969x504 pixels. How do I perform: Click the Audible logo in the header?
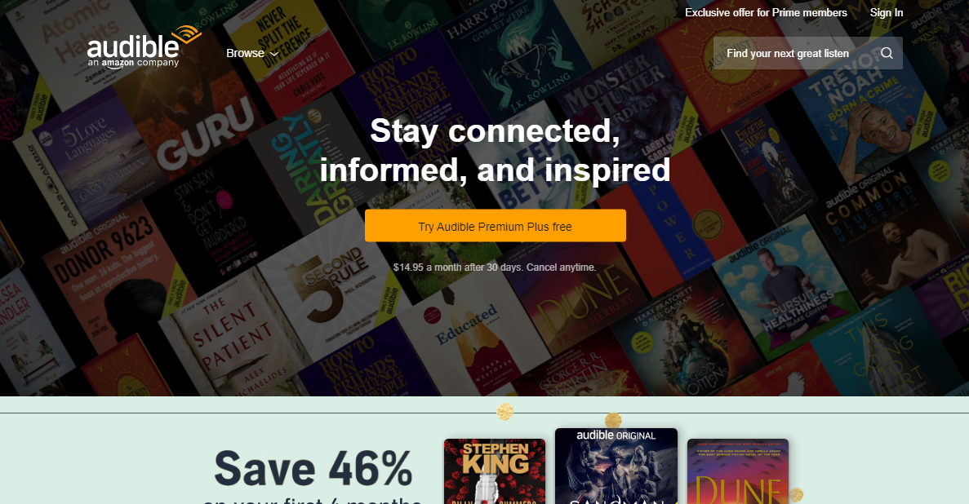point(144,47)
